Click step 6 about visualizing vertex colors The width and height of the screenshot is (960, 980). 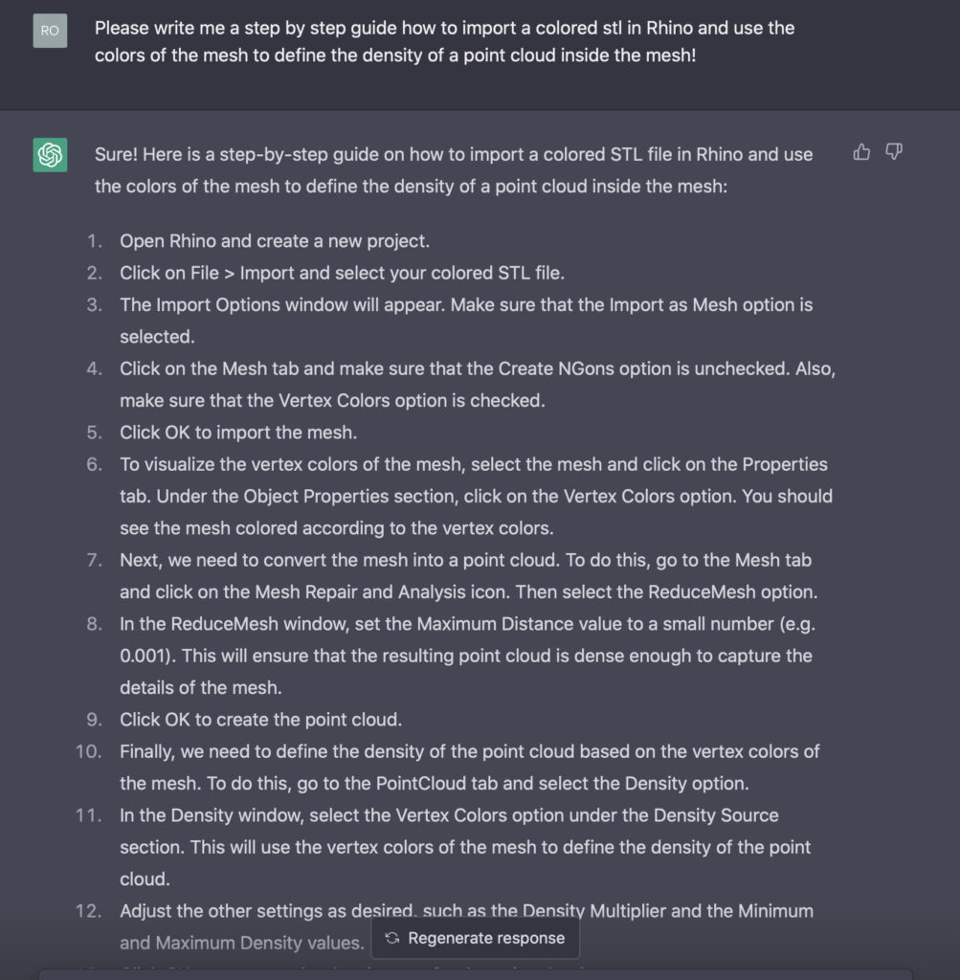click(x=477, y=497)
